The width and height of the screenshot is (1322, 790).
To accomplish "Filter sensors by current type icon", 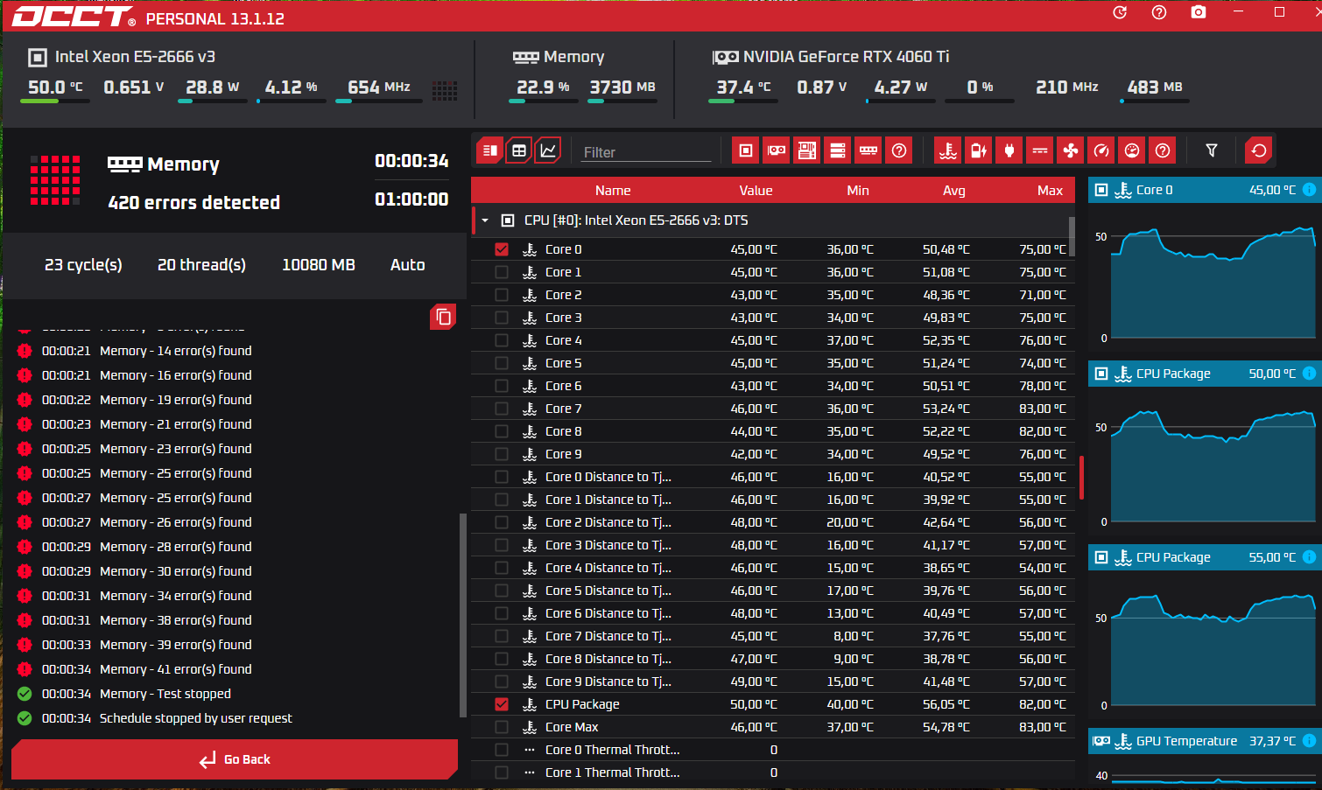I will pos(1040,150).
